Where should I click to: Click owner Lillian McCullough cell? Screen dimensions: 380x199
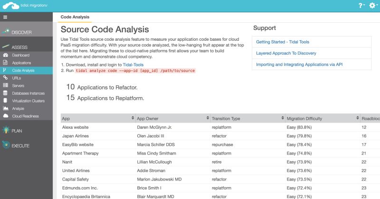(x=173, y=162)
